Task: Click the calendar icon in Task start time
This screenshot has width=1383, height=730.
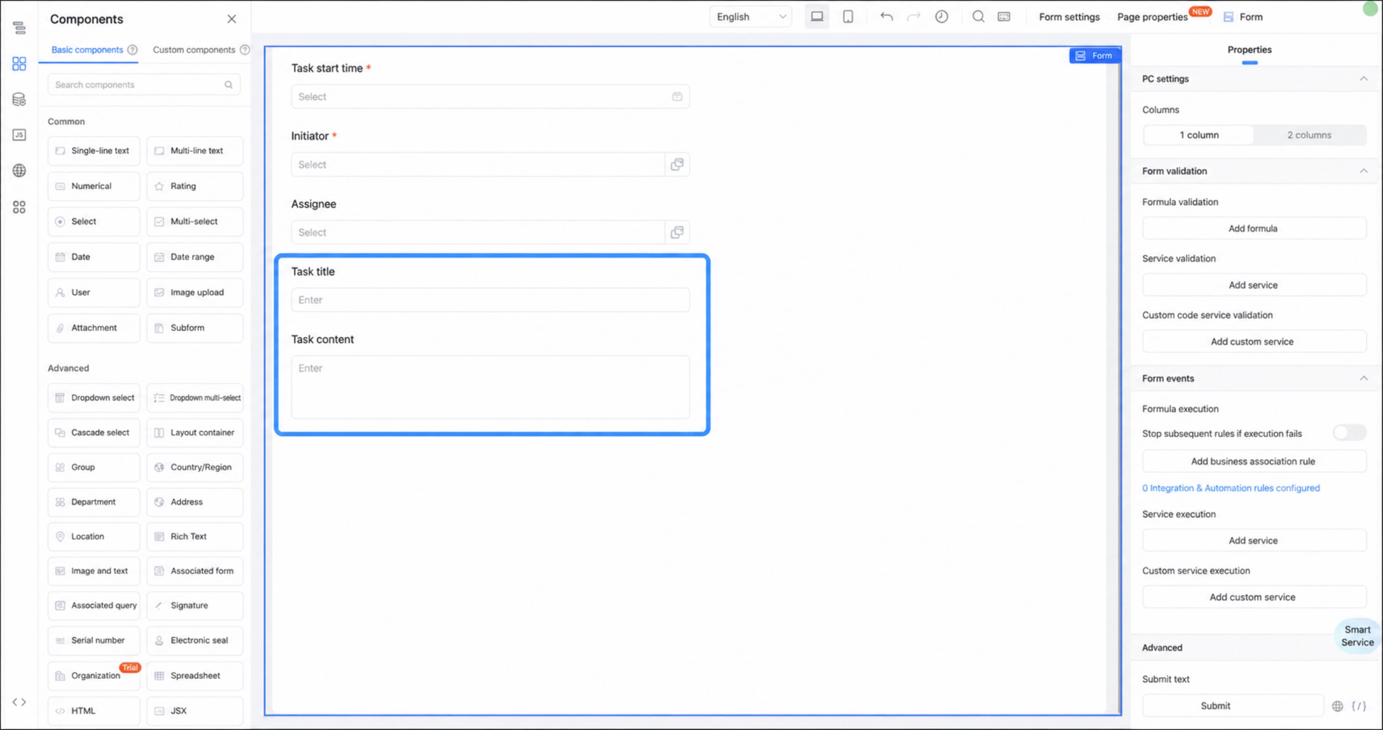Action: (x=677, y=97)
